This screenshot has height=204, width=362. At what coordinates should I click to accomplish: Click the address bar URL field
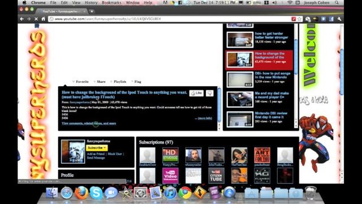click(170, 19)
